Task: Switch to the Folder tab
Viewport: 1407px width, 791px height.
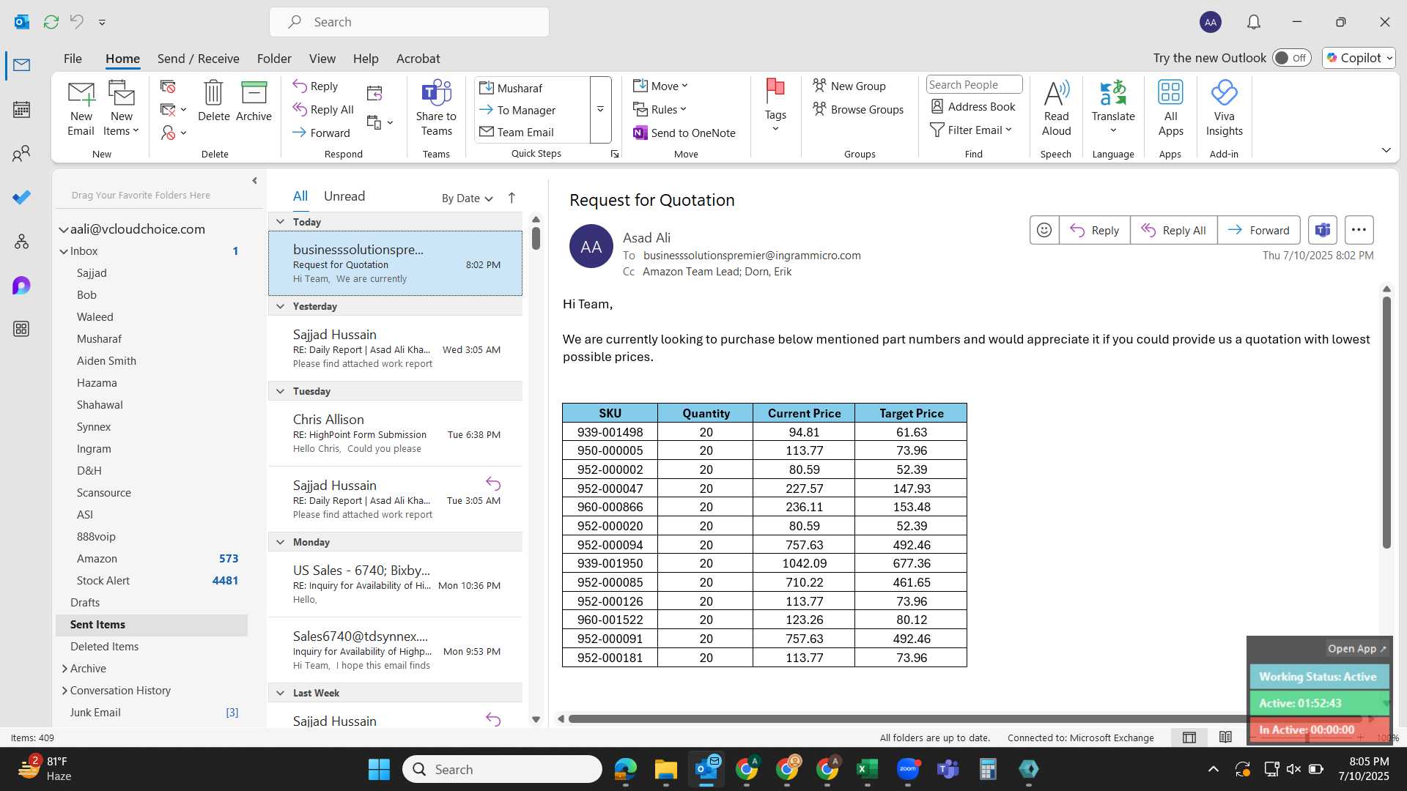Action: click(274, 59)
